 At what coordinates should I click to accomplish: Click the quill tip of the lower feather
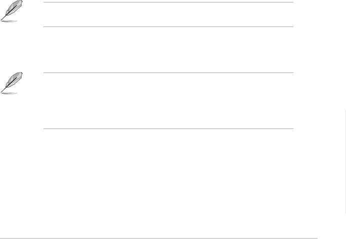click(2, 90)
